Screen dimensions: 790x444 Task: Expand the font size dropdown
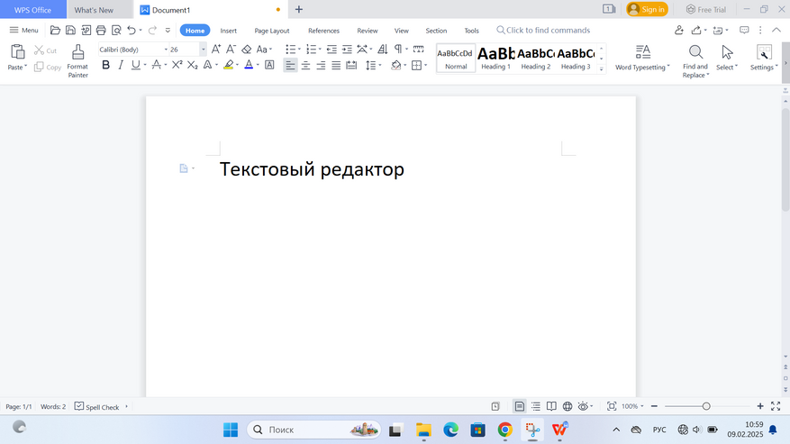tap(203, 50)
